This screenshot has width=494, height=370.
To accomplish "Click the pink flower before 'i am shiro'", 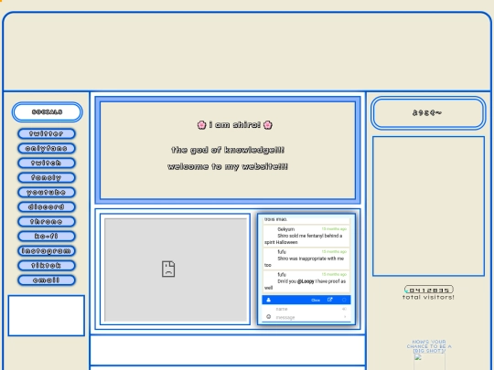I will [201, 125].
